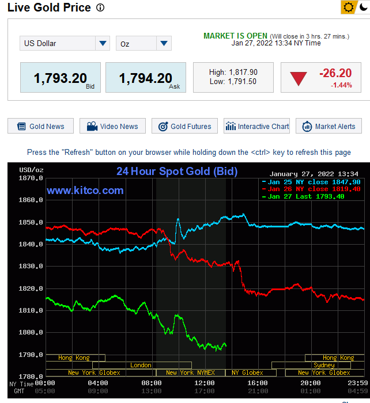Screen dimensions: 370x403
Task: Open the Gold Futures label
Action: tap(191, 127)
